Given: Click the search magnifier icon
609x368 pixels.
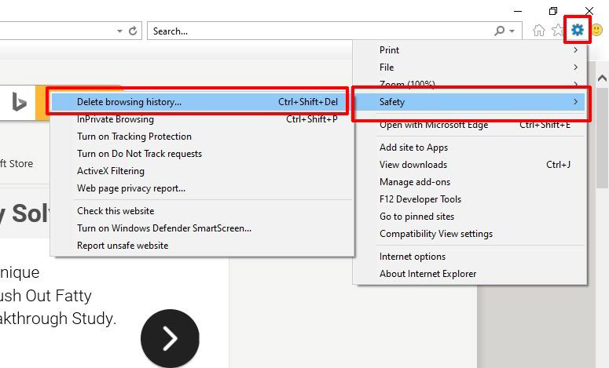Looking at the screenshot, I should pyautogui.click(x=500, y=31).
